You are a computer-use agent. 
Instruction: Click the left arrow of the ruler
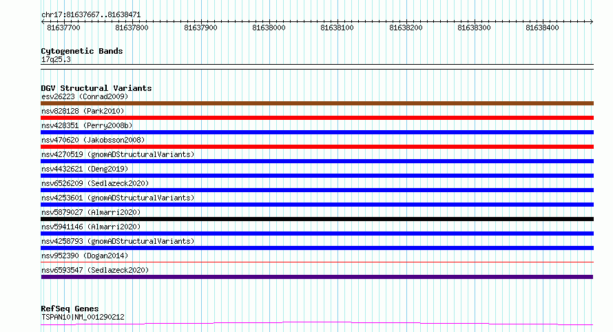click(x=43, y=22)
